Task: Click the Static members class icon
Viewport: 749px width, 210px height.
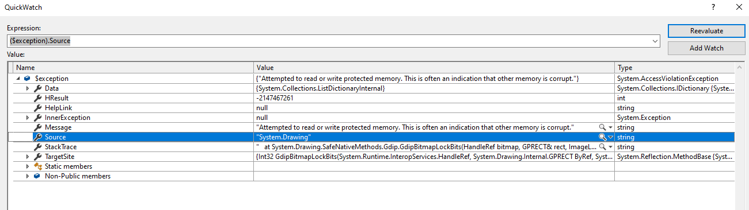Action: 38,166
